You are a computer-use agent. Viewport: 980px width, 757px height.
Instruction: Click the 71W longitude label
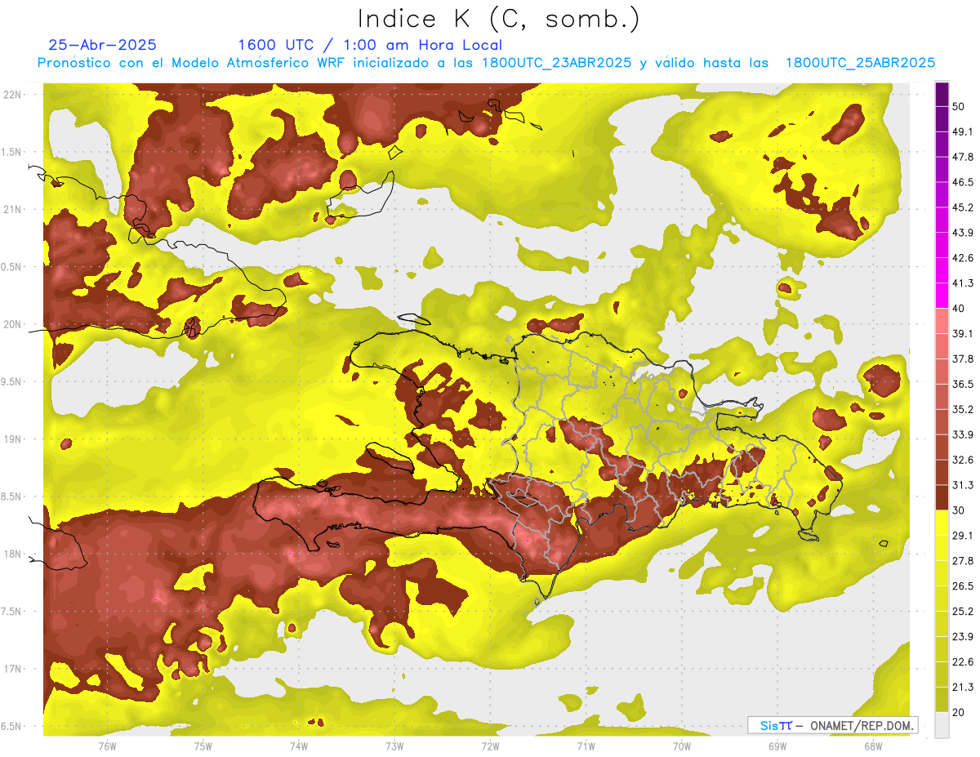tap(586, 746)
